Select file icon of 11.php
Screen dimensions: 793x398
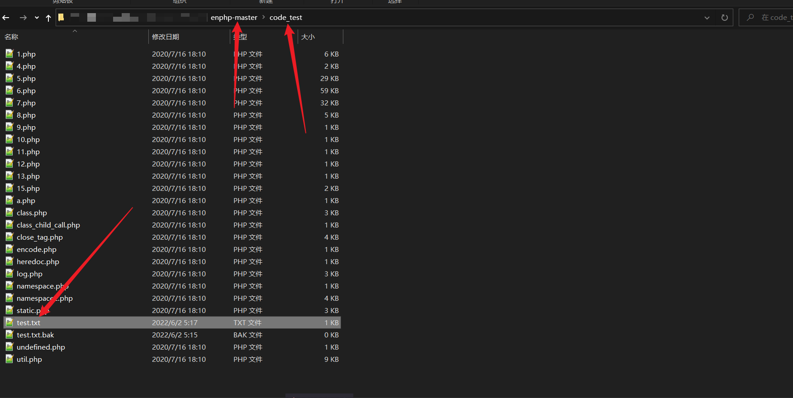pyautogui.click(x=9, y=152)
